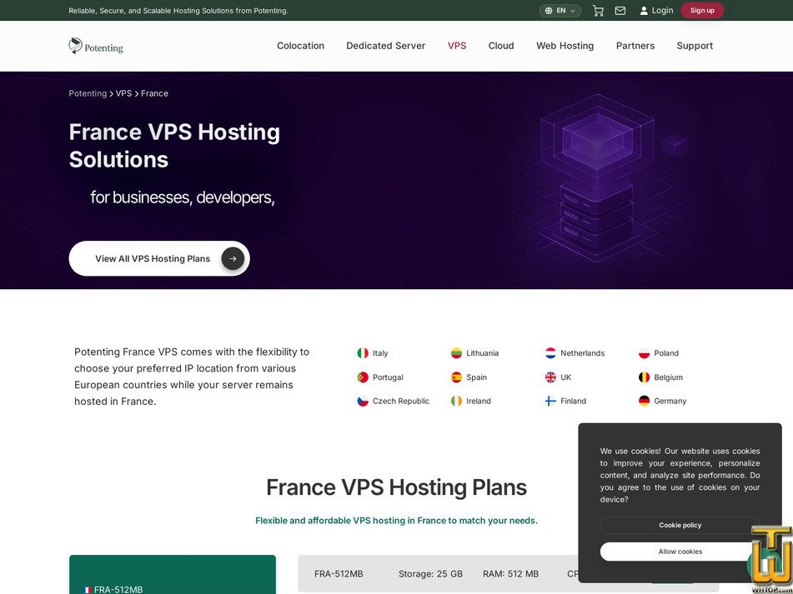The width and height of the screenshot is (793, 594).
Task: Click the Lithuania country label
Action: tap(483, 353)
